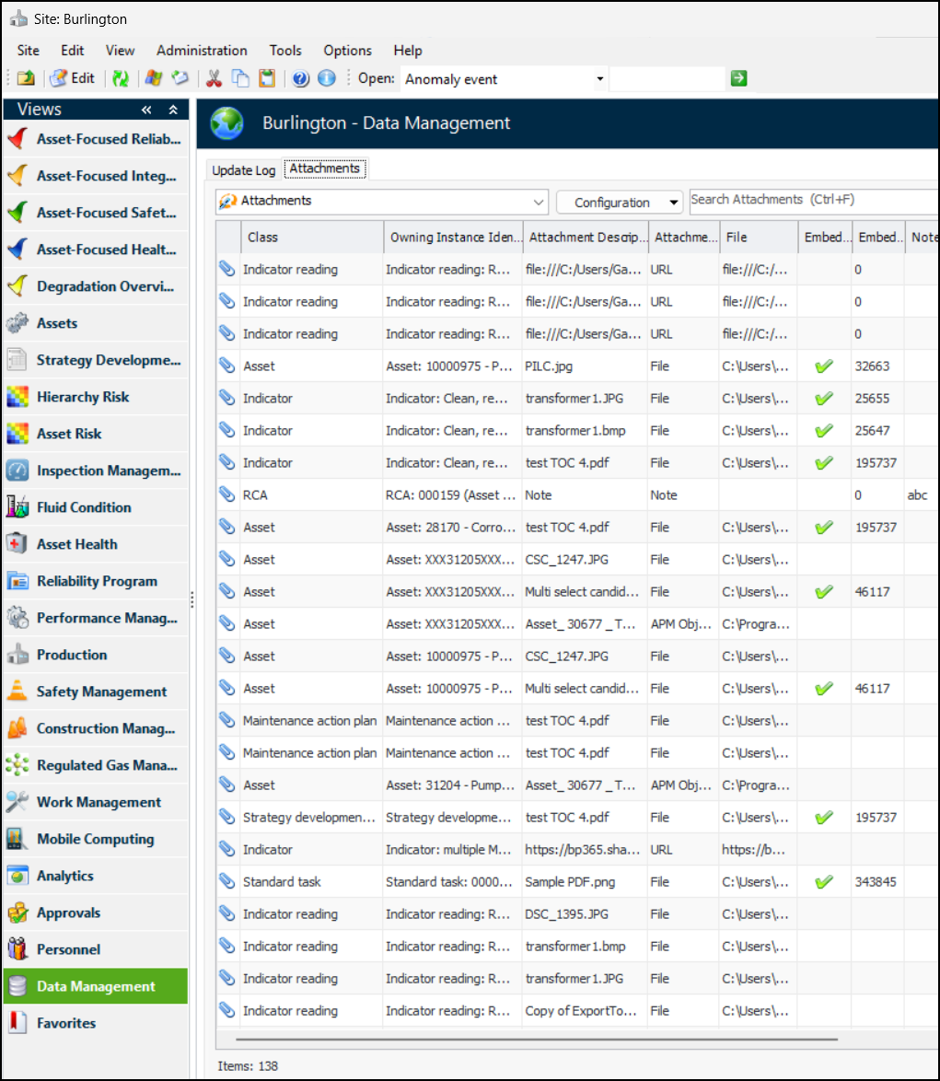Viewport: 940px width, 1081px height.
Task: Open the Reliability Program view
Action: pyautogui.click(x=95, y=581)
